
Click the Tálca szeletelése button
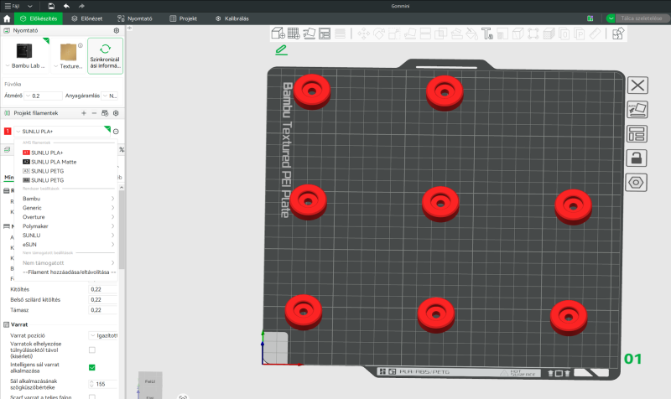[641, 18]
